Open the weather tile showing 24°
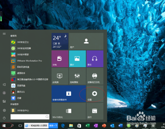Image resolution: width=165 pixels, height=129 pixels. 60,41
